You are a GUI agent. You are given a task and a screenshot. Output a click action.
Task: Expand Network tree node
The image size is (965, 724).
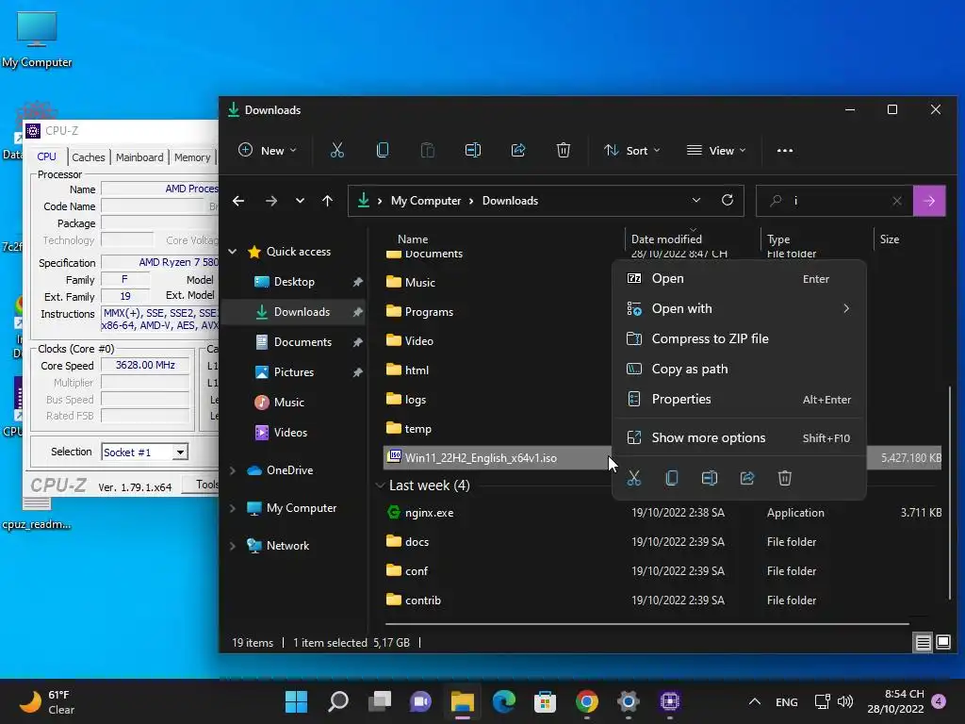coord(233,546)
